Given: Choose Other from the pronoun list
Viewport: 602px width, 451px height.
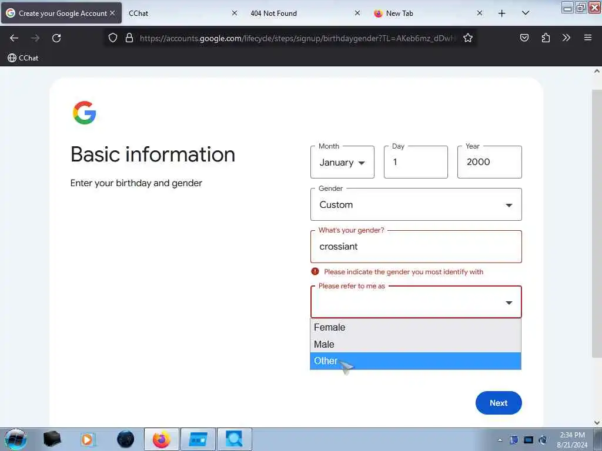Looking at the screenshot, I should click(416, 361).
